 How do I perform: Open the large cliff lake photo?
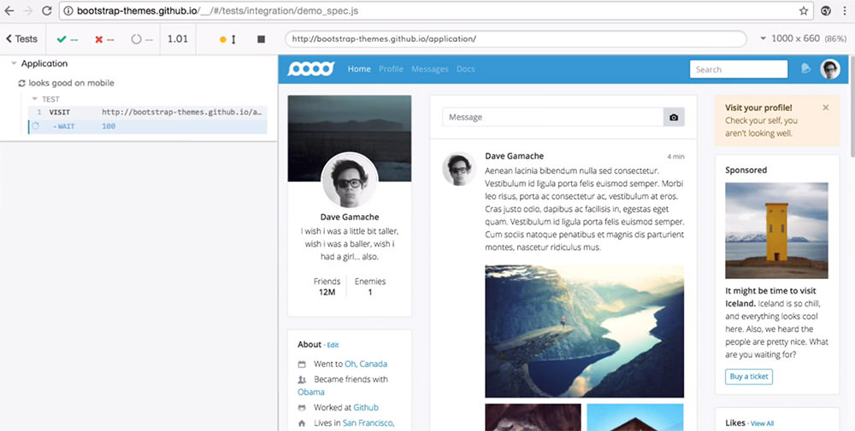point(585,331)
